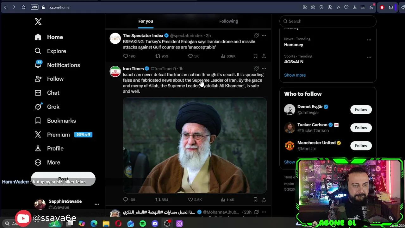
Task: Bookmark the Iran Times post
Action: (x=255, y=199)
